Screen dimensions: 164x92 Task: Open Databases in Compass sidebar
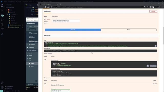point(32,48)
